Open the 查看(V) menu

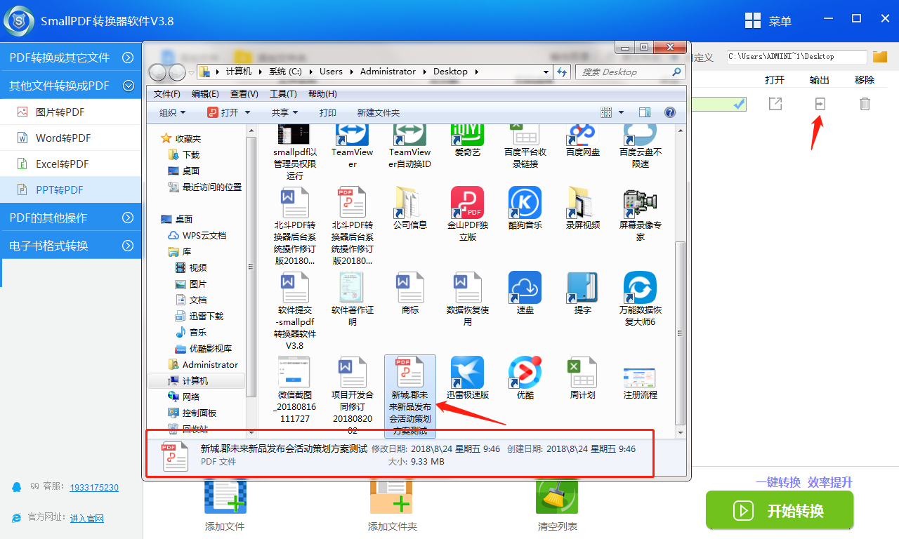pos(244,94)
